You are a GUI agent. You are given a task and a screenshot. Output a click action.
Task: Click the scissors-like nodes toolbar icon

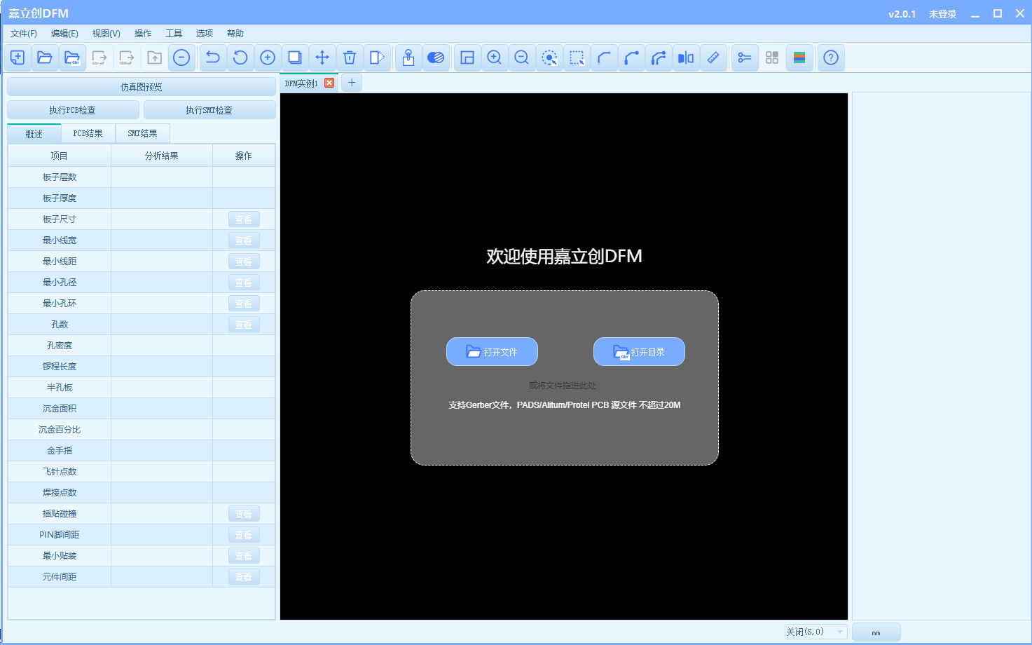point(745,57)
